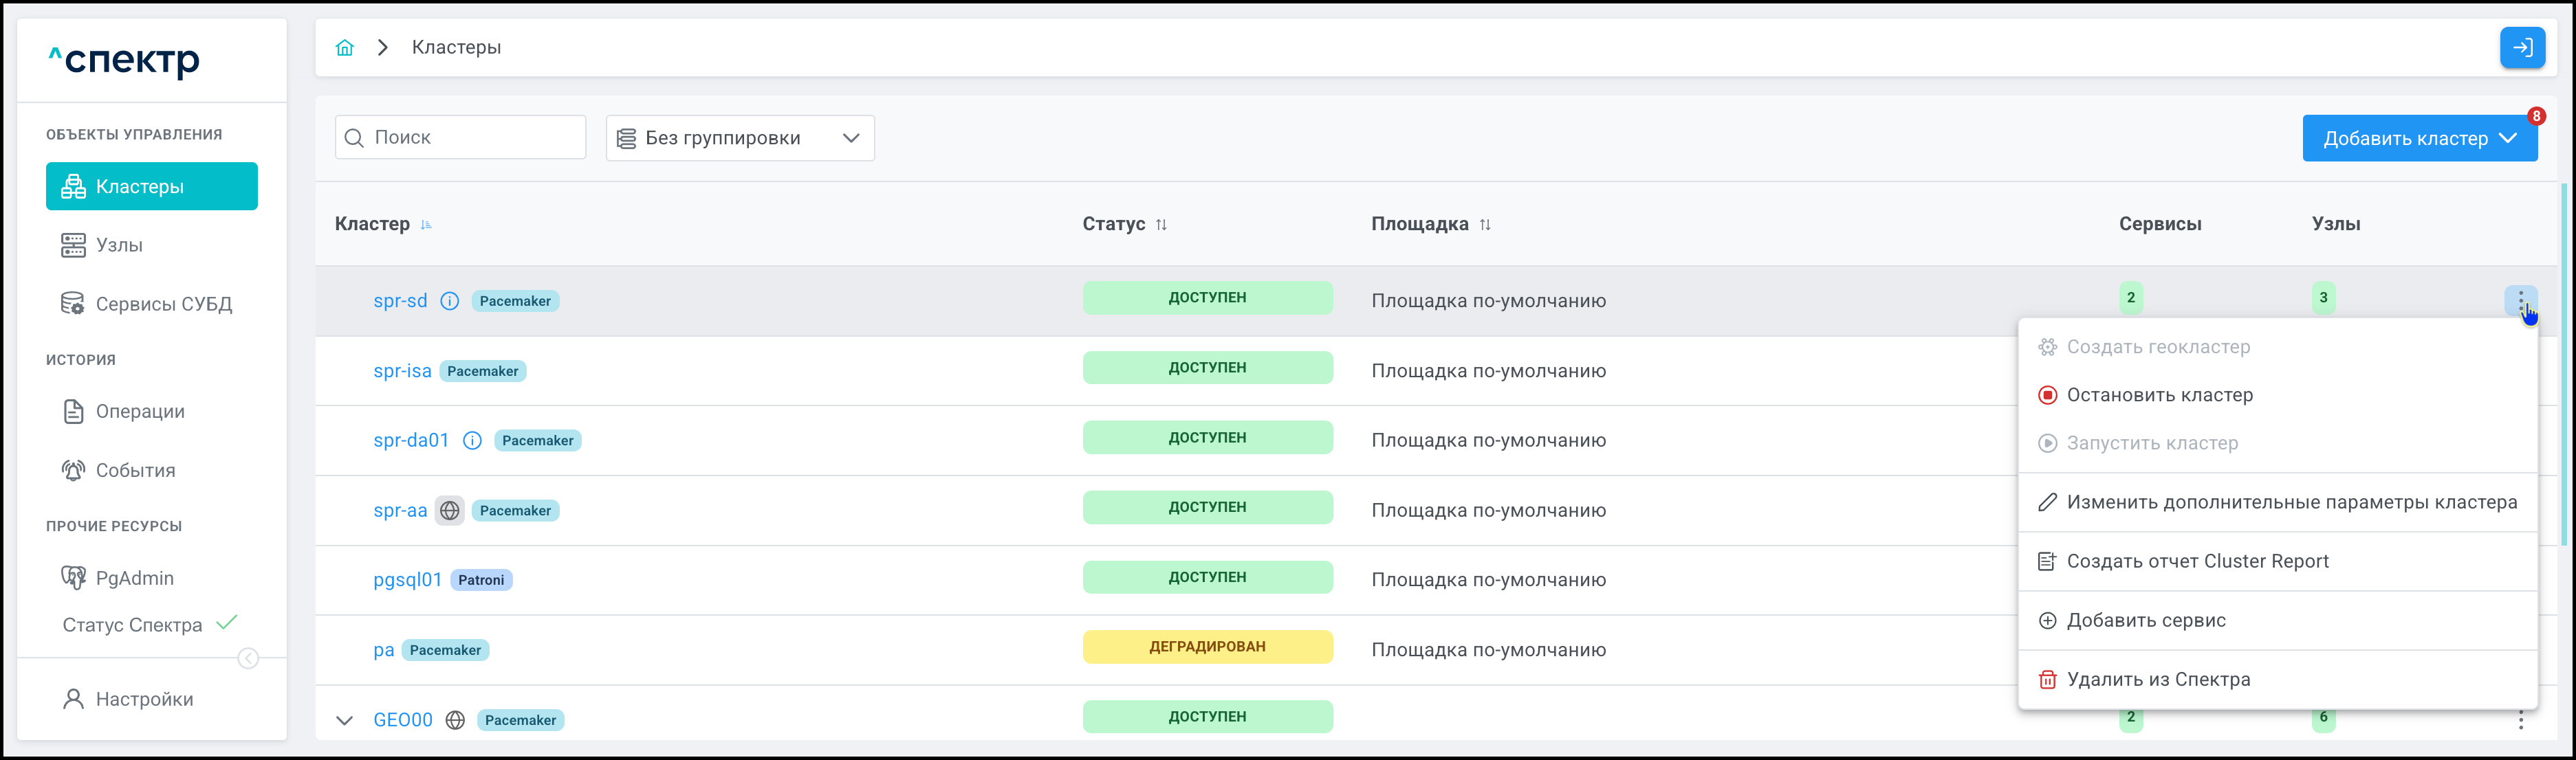Screen dimensions: 2576x760
Task: Collapse sidebar with round arrow button
Action: (248, 658)
